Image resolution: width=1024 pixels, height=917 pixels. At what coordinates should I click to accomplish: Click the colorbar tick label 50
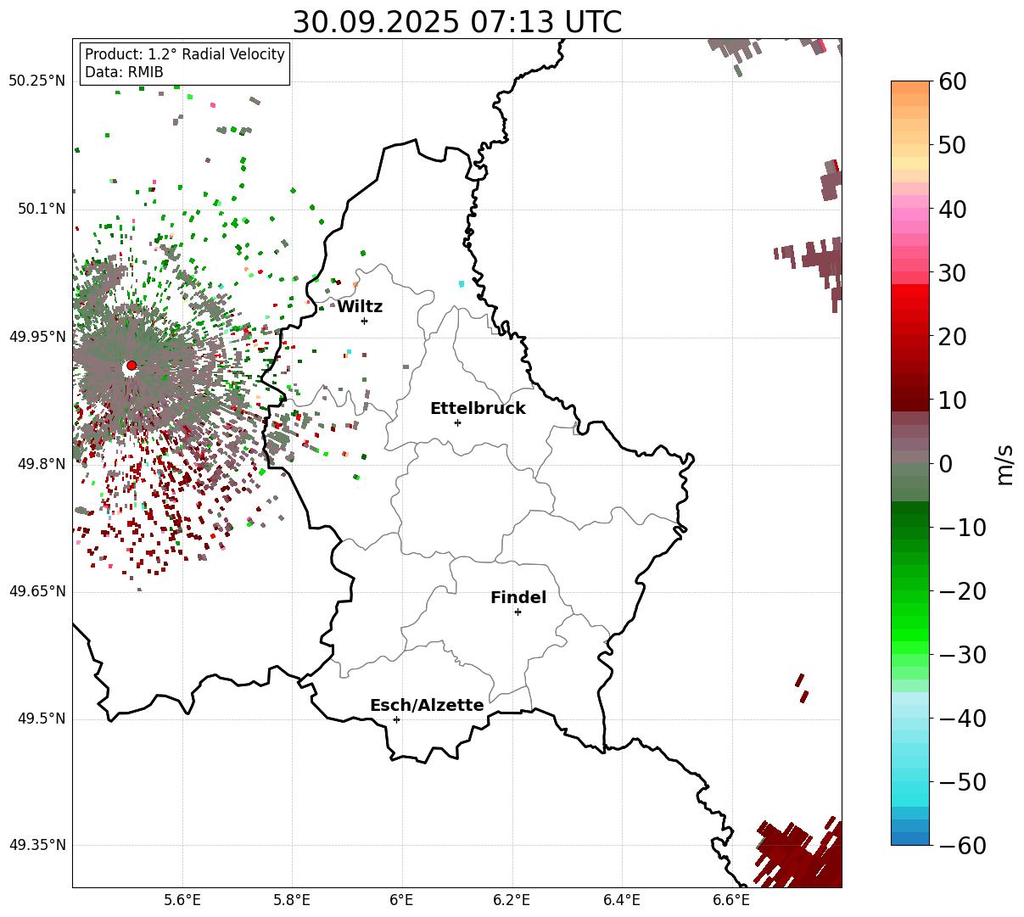954,145
